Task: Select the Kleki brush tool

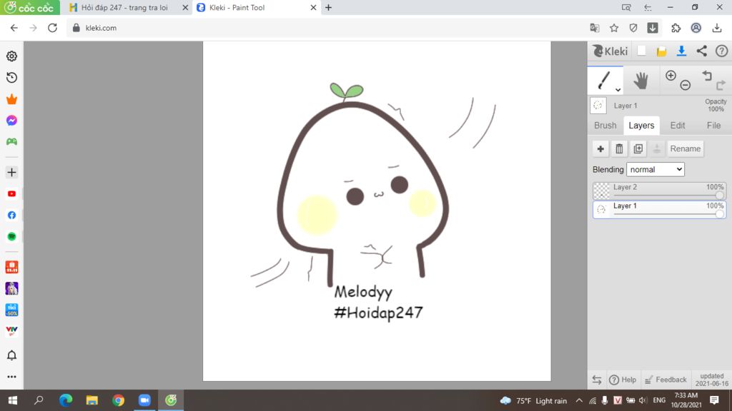Action: pos(604,80)
